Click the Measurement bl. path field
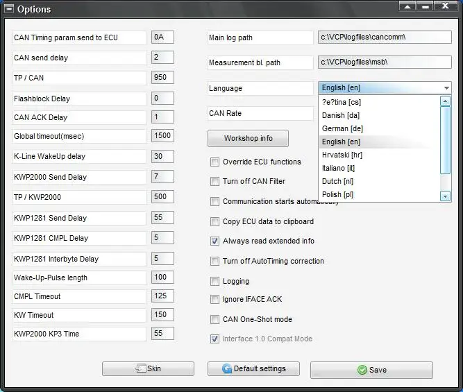The height and width of the screenshot is (392, 463). 385,62
